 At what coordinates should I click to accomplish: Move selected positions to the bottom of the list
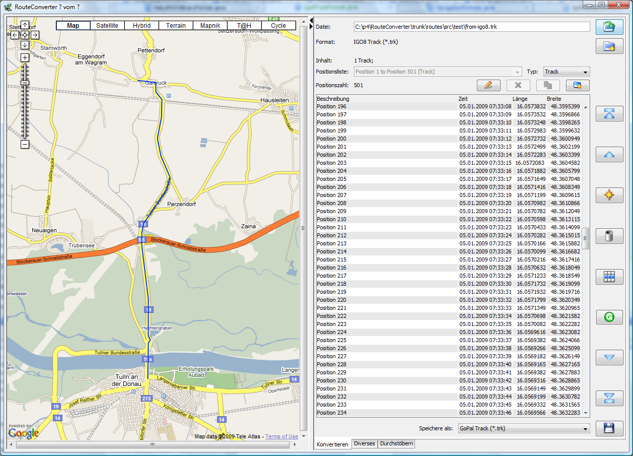coord(609,398)
